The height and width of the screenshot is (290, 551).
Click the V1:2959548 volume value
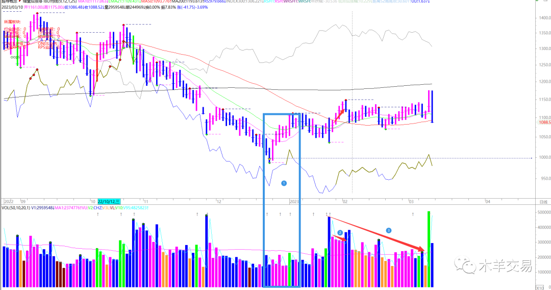(42, 208)
